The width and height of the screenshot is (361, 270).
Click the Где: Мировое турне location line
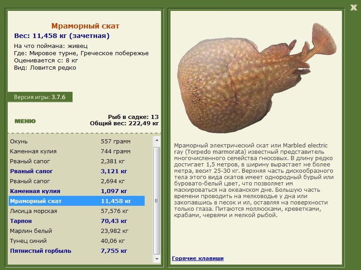point(81,53)
